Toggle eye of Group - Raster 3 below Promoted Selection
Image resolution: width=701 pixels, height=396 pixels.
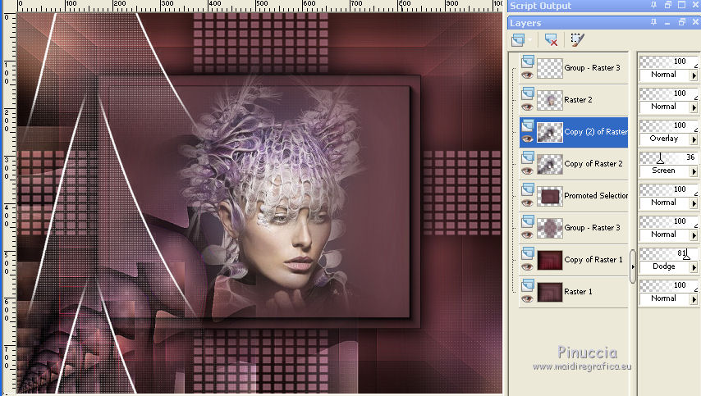coord(528,234)
